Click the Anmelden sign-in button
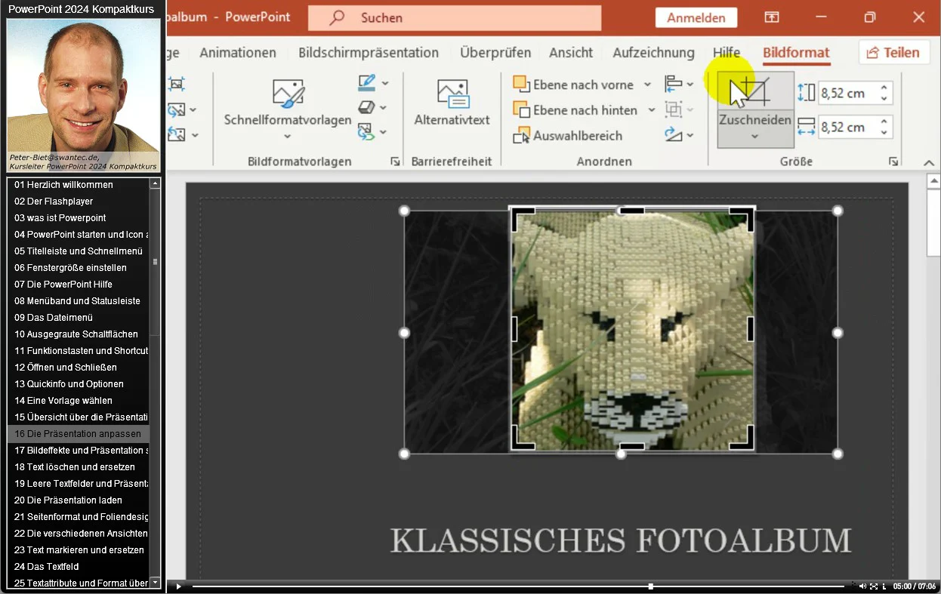 696,18
